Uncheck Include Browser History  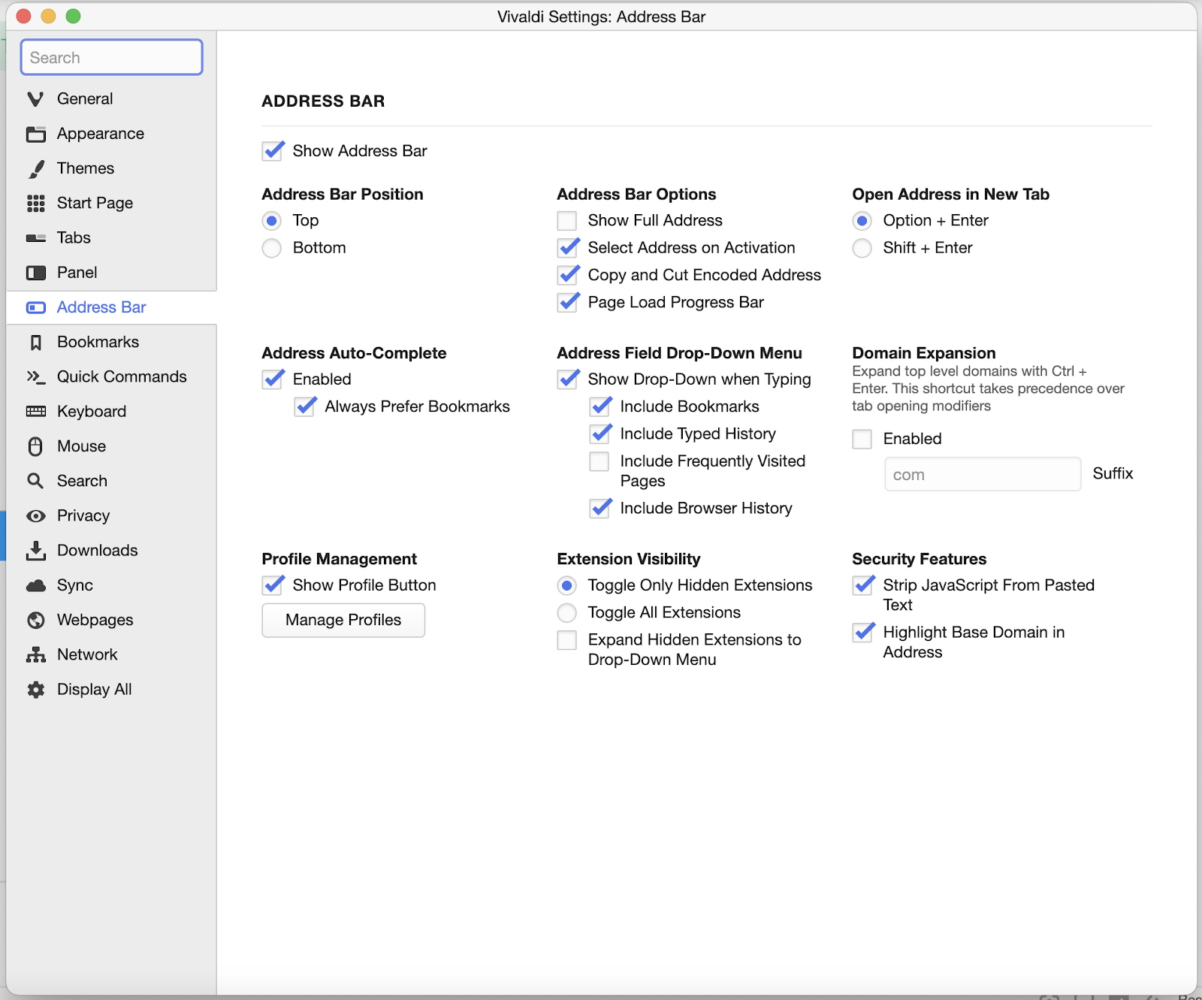coord(601,508)
